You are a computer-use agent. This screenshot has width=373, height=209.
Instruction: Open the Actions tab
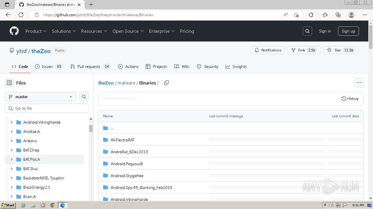128,66
